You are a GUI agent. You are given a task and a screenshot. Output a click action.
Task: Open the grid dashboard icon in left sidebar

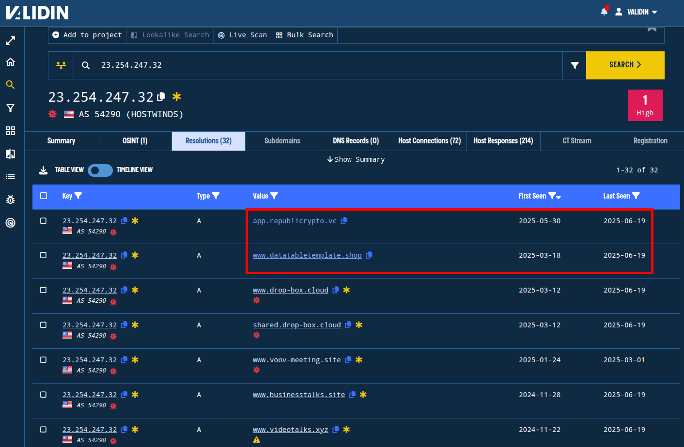tap(10, 131)
